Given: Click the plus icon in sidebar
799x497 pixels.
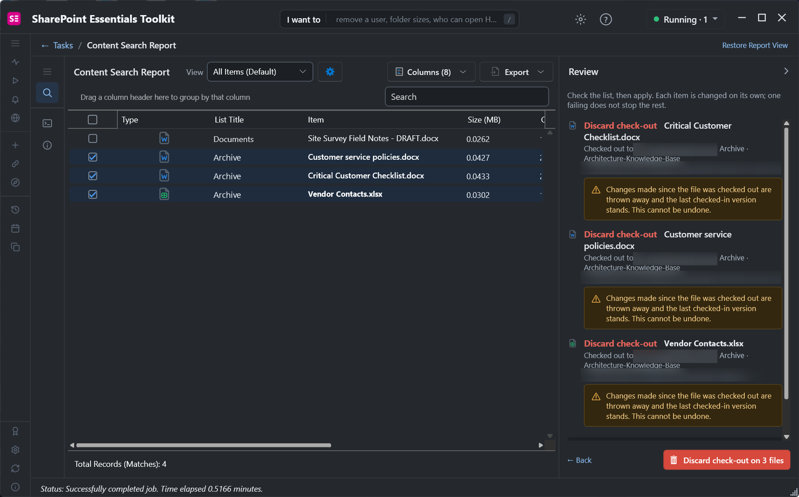Looking at the screenshot, I should point(16,145).
